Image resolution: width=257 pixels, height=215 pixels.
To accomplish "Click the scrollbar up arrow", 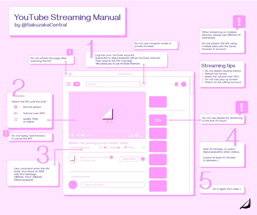I will (x=191, y=78).
